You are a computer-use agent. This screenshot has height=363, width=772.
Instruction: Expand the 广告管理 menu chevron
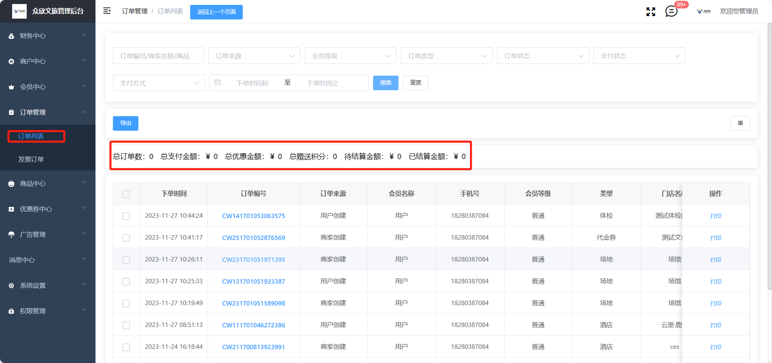[84, 234]
